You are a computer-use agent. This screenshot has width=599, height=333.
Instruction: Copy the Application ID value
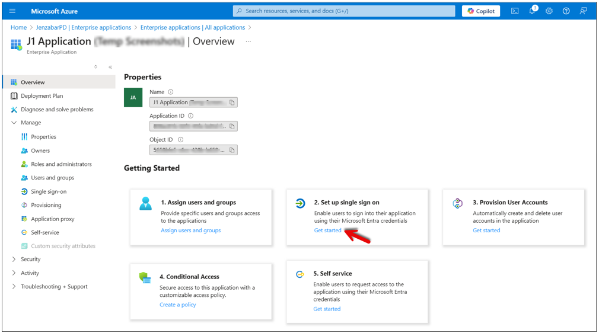232,126
